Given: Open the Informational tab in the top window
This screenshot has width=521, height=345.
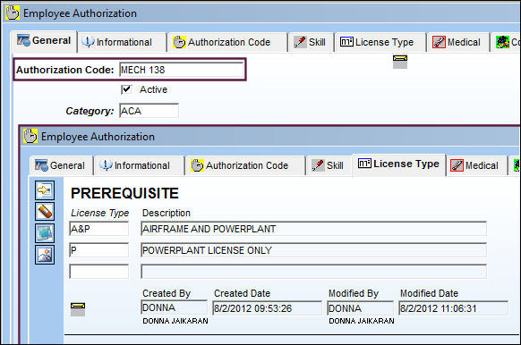Looking at the screenshot, I should [x=121, y=43].
